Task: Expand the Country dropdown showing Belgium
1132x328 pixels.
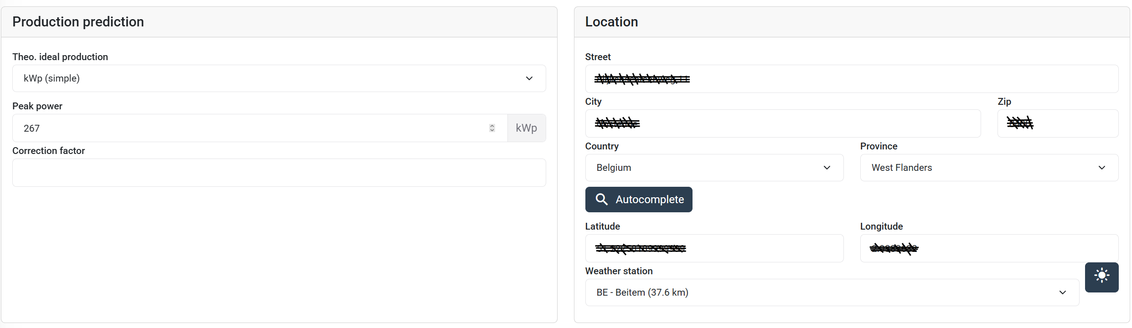Action: 714,168
